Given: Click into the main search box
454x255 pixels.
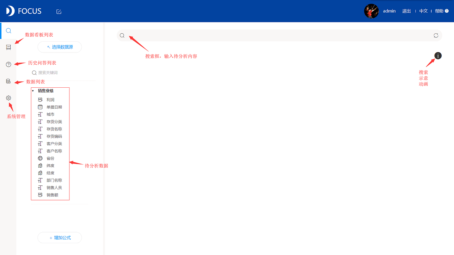Looking at the screenshot, I should point(279,35).
